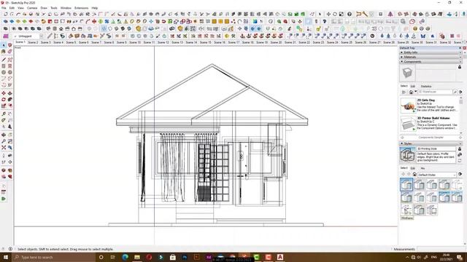Screen dimensions: 467x262
Task: Select the Protractor tool
Action: click(x=4, y=120)
